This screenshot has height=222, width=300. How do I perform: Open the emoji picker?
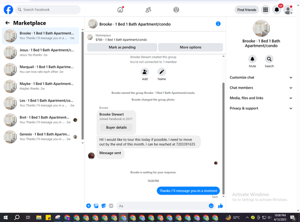[211, 206]
